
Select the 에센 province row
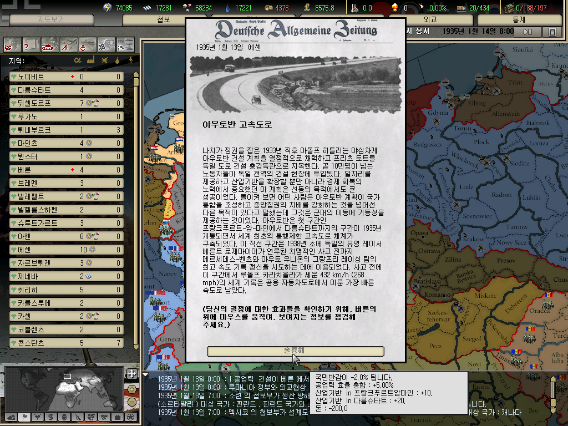[67, 250]
